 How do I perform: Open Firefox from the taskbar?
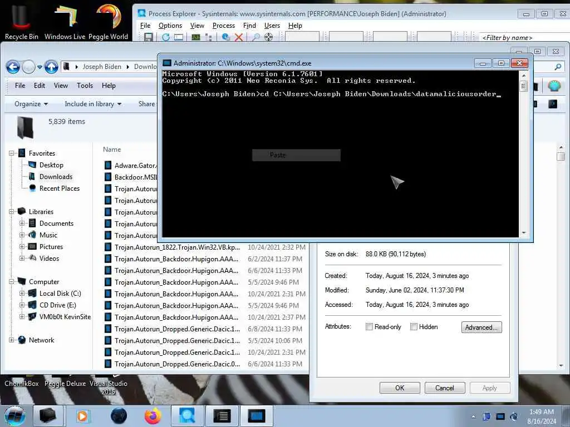(153, 416)
